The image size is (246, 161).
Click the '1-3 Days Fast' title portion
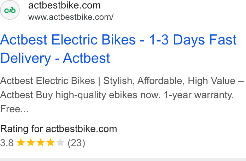(193, 40)
